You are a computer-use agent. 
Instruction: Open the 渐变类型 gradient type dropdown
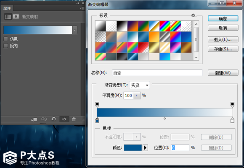pyautogui.click(x=140, y=85)
